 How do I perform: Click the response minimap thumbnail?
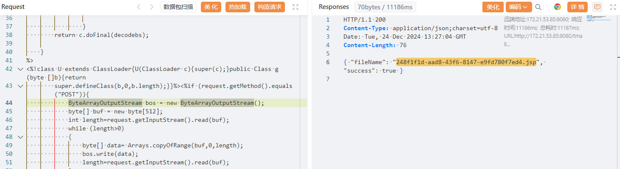[x=599, y=18]
